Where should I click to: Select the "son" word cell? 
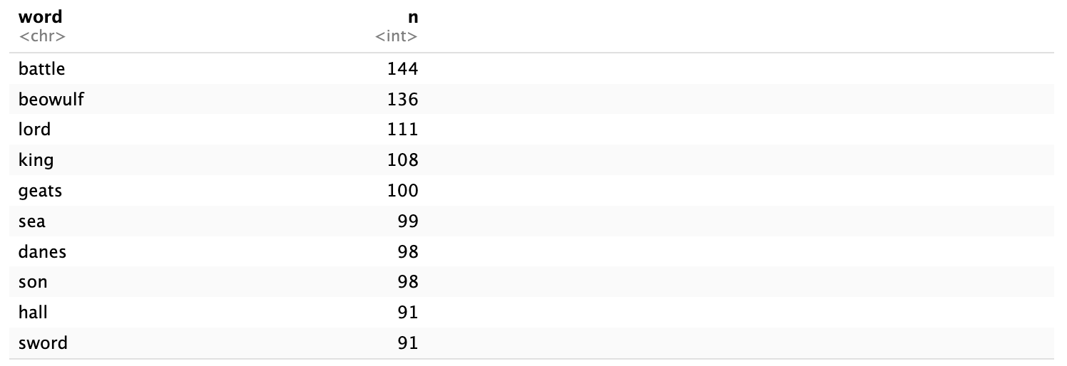click(33, 282)
